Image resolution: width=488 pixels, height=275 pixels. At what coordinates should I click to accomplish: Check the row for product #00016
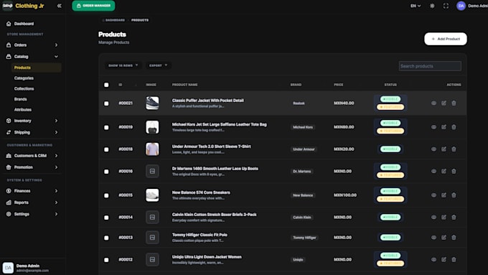point(106,172)
